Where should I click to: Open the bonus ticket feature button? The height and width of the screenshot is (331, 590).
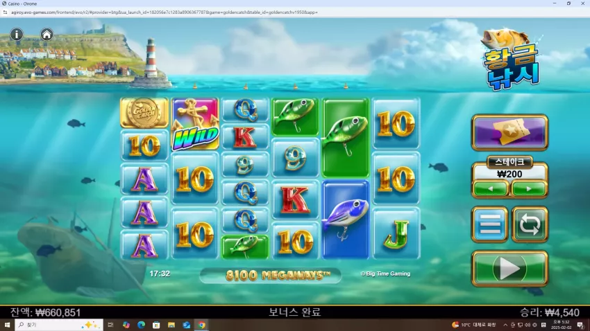pos(510,132)
